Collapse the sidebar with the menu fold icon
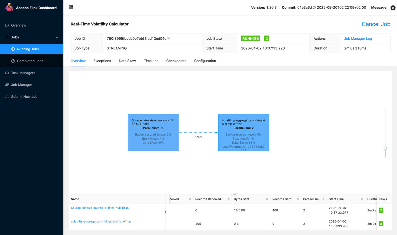This screenshot has height=235, width=397. tap(71, 7)
